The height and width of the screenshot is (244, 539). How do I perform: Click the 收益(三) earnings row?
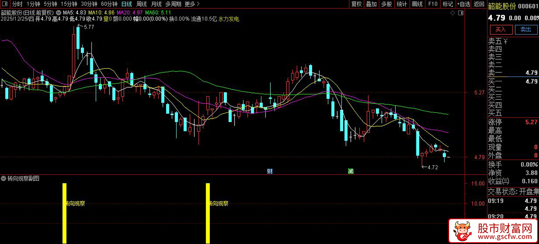[513, 182]
